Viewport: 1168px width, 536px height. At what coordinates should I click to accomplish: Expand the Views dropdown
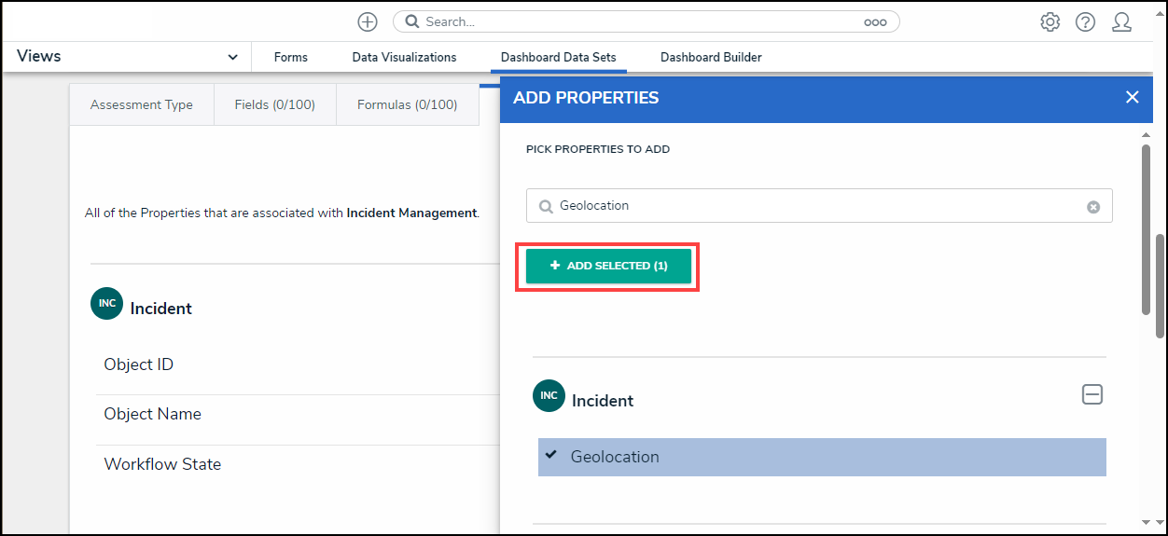[x=232, y=57]
